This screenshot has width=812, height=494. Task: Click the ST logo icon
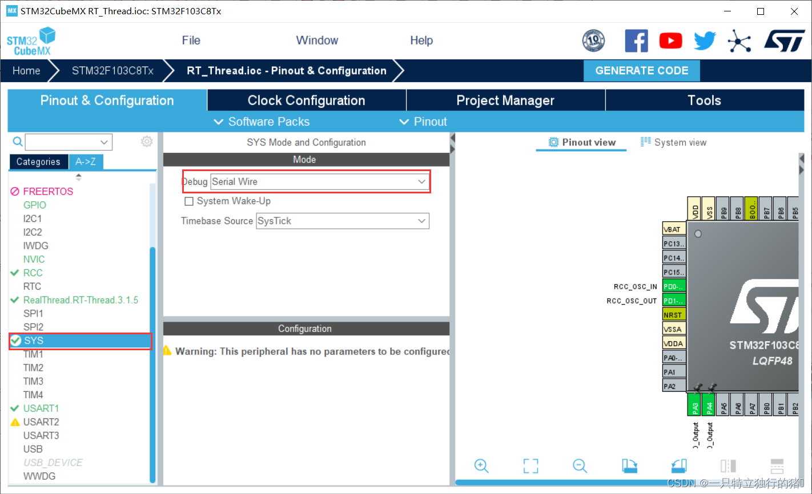pos(784,41)
